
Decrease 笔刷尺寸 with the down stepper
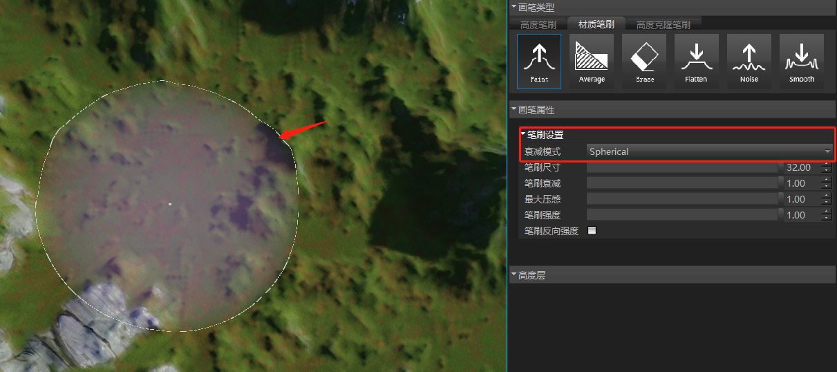tap(827, 171)
